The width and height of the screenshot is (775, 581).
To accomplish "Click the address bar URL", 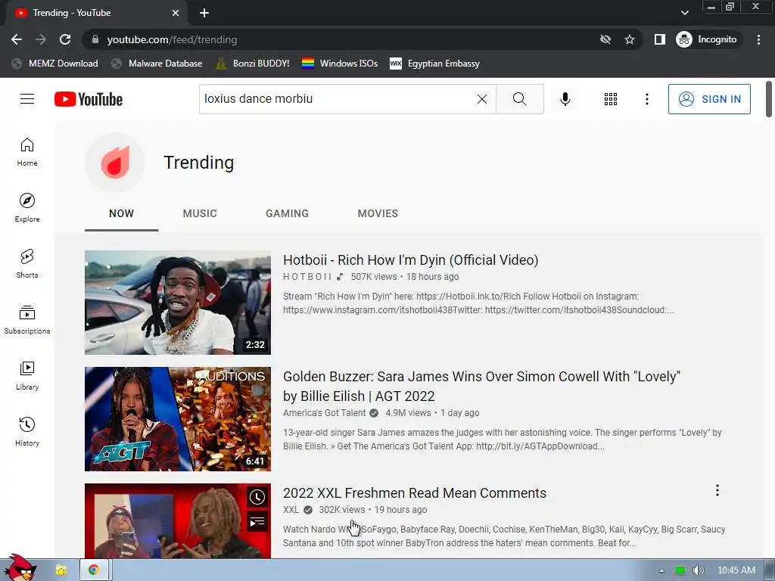I will coord(172,39).
